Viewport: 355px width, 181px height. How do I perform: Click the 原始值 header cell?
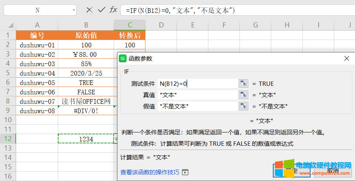tap(86, 35)
